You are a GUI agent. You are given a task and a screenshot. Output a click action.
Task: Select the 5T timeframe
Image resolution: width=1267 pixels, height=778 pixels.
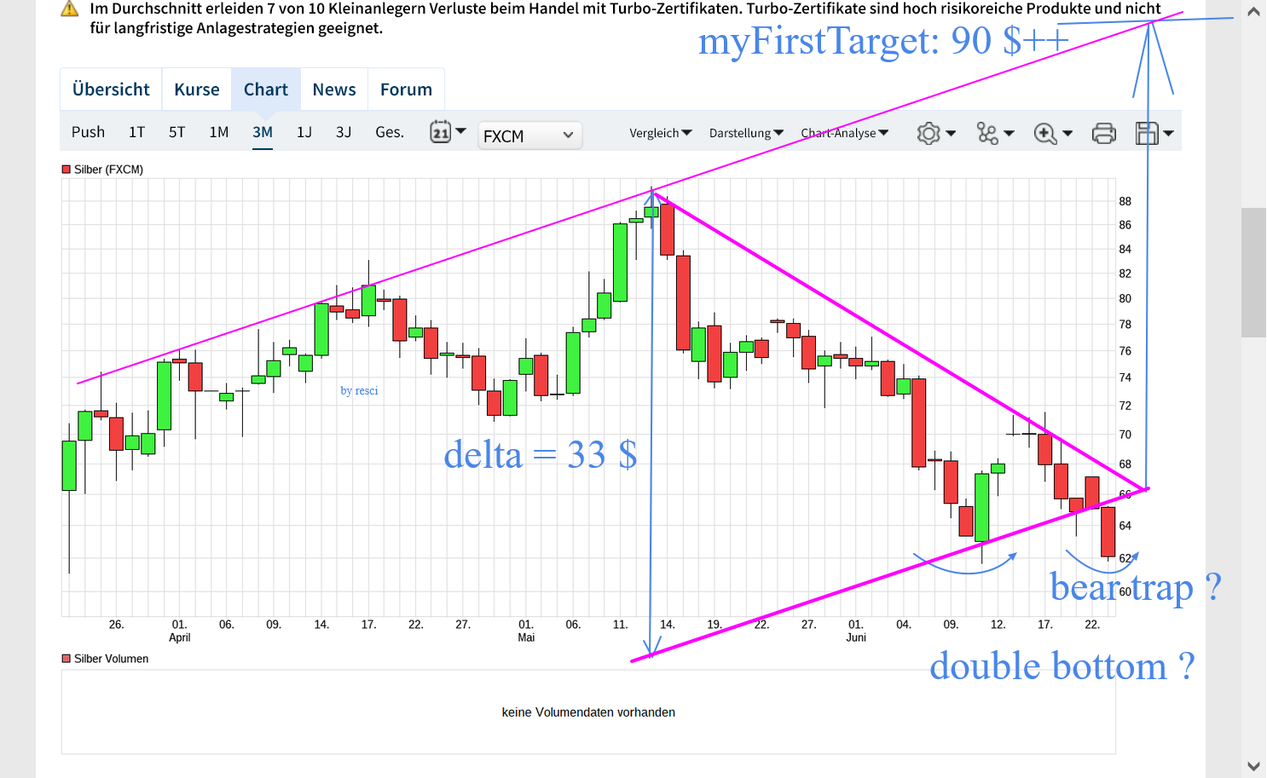pos(176,132)
